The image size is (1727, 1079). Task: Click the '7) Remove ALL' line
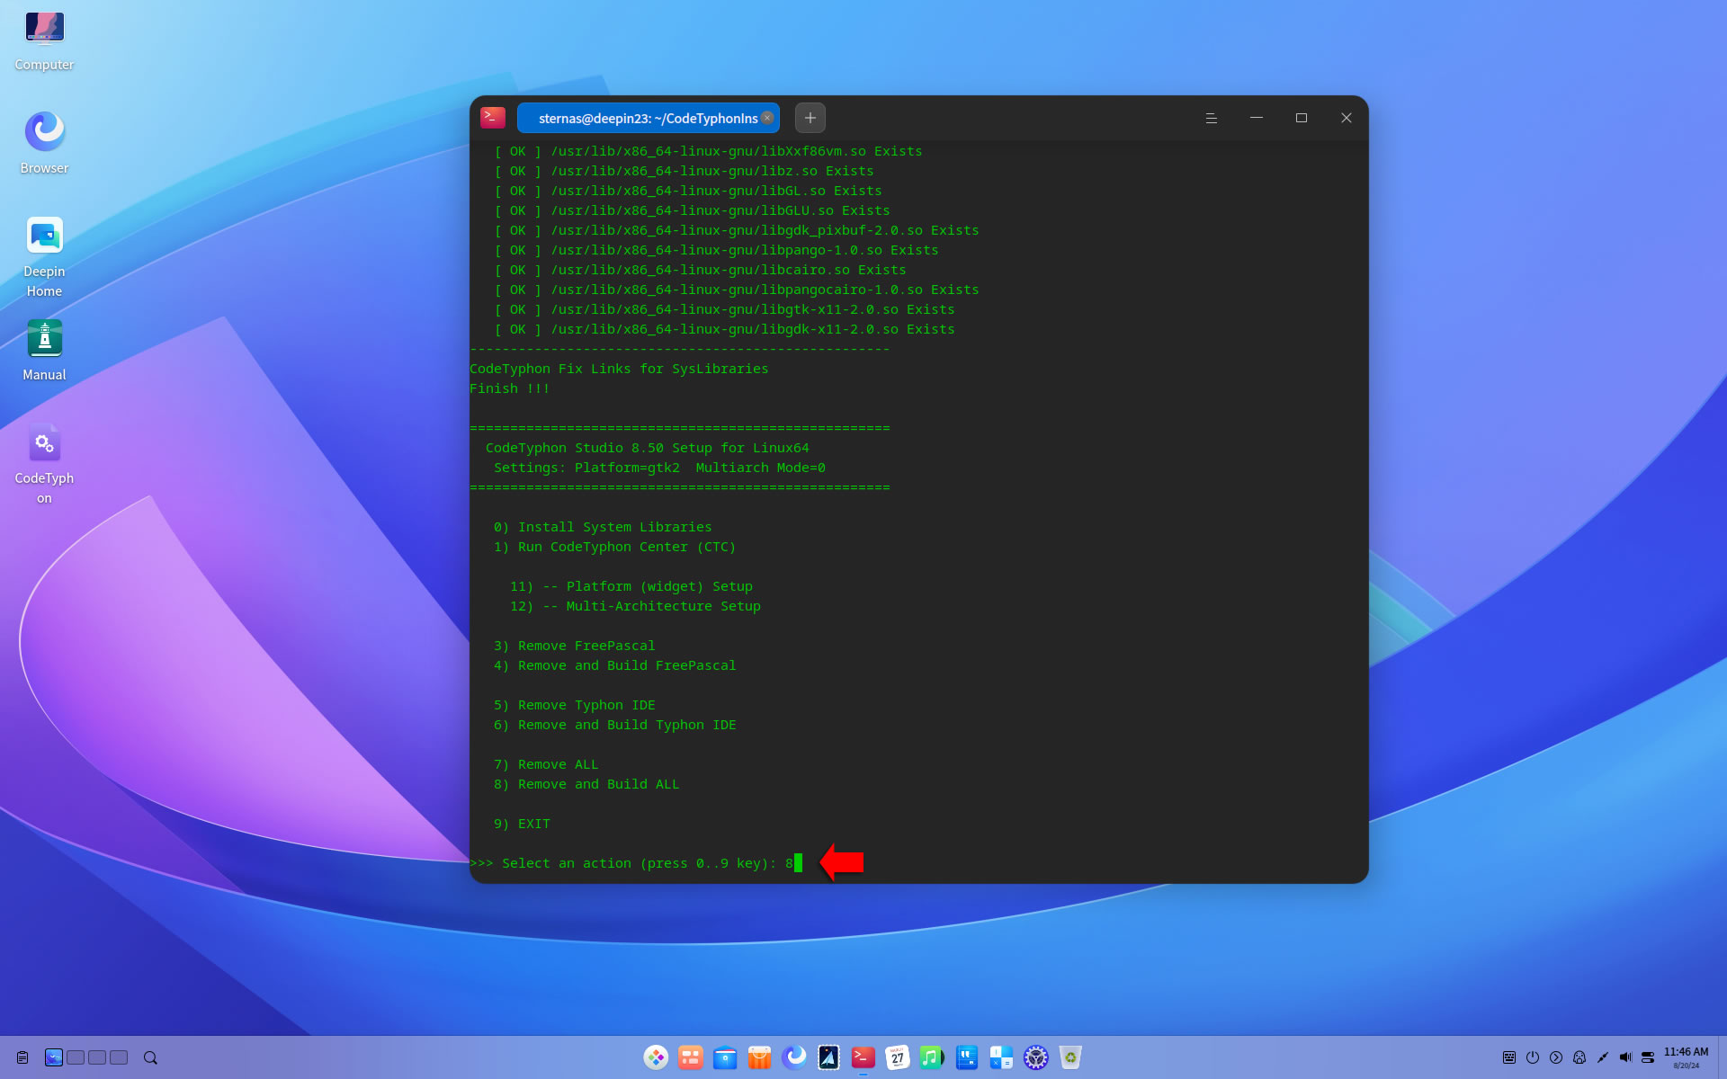click(546, 764)
